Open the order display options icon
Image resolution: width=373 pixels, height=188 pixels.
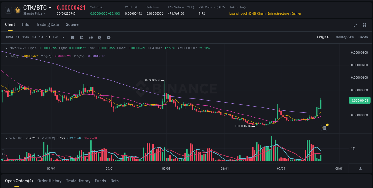tap(99, 38)
